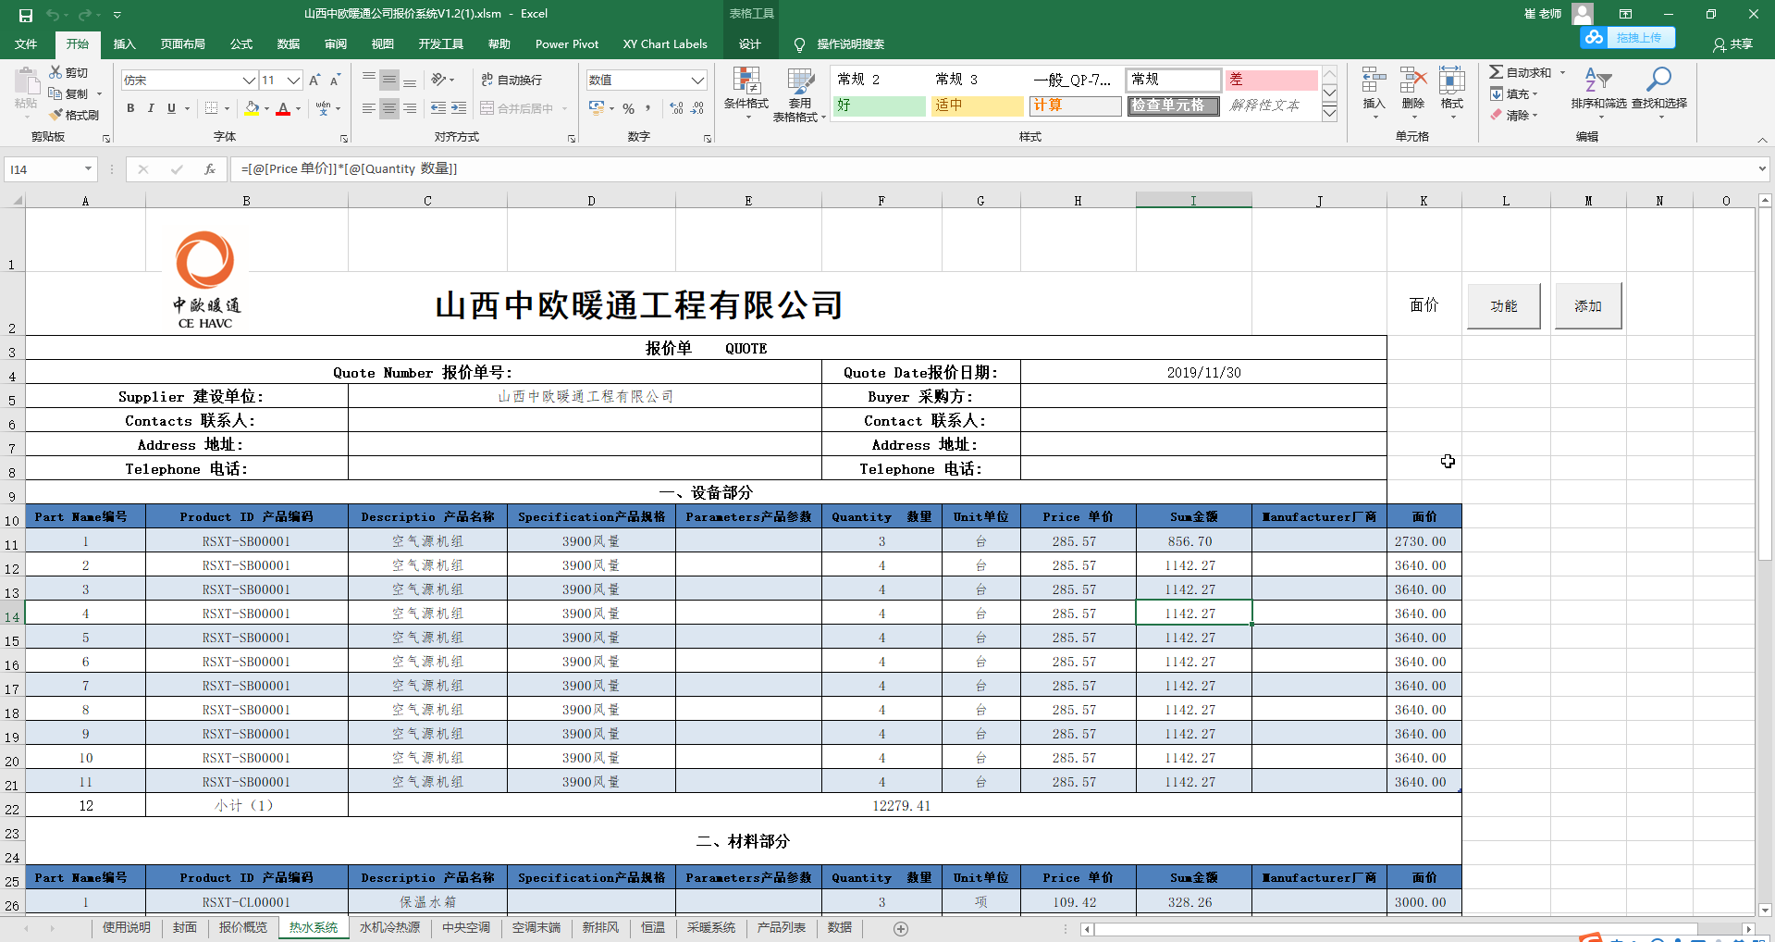Open the 水机冷热源 sheet tab
1775x942 pixels.
(x=388, y=927)
